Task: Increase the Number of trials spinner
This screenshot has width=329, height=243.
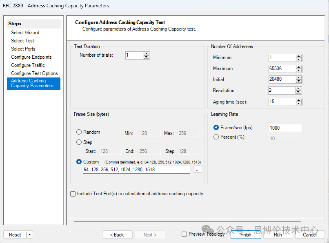Action: 147,53
